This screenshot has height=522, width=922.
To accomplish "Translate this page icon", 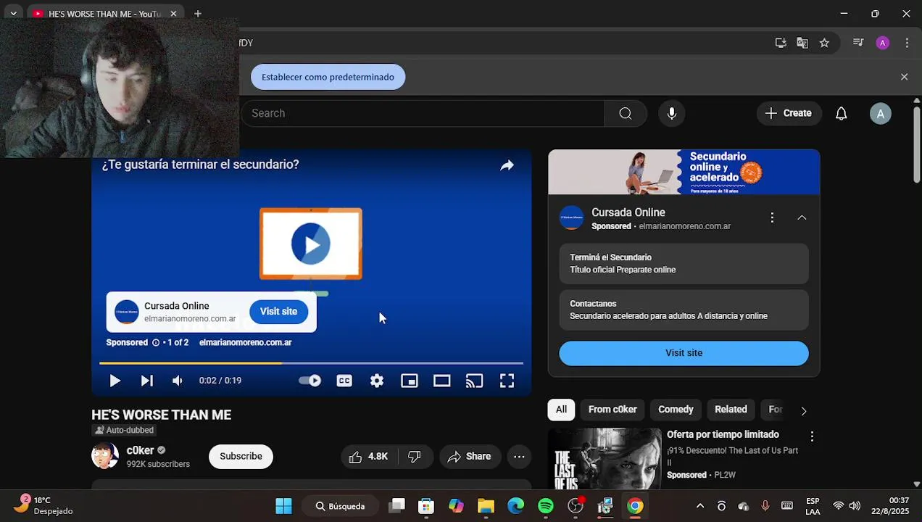I will pos(802,43).
